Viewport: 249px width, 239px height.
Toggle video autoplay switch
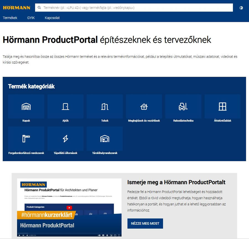point(99,235)
